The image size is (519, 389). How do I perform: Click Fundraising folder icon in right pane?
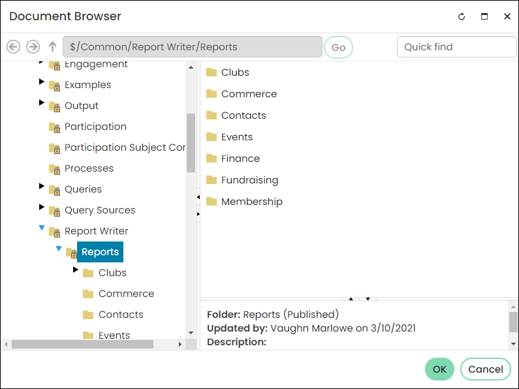tap(212, 179)
